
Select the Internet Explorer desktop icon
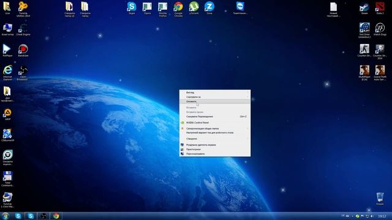(x=7, y=73)
